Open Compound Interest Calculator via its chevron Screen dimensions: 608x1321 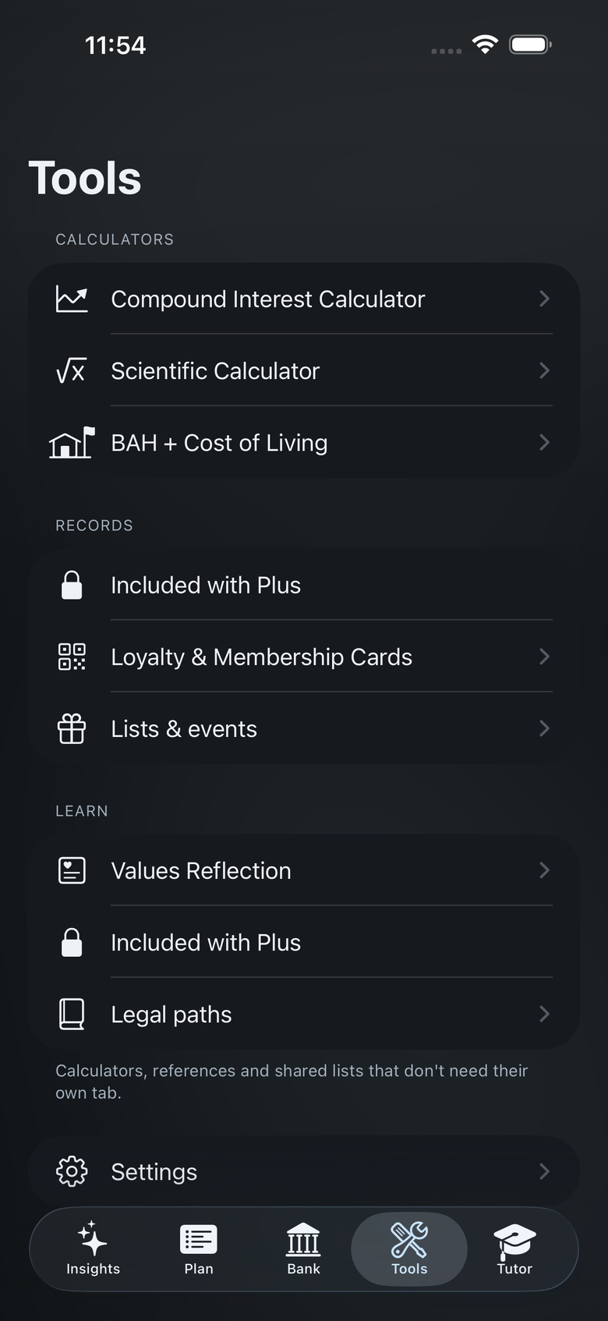545,299
